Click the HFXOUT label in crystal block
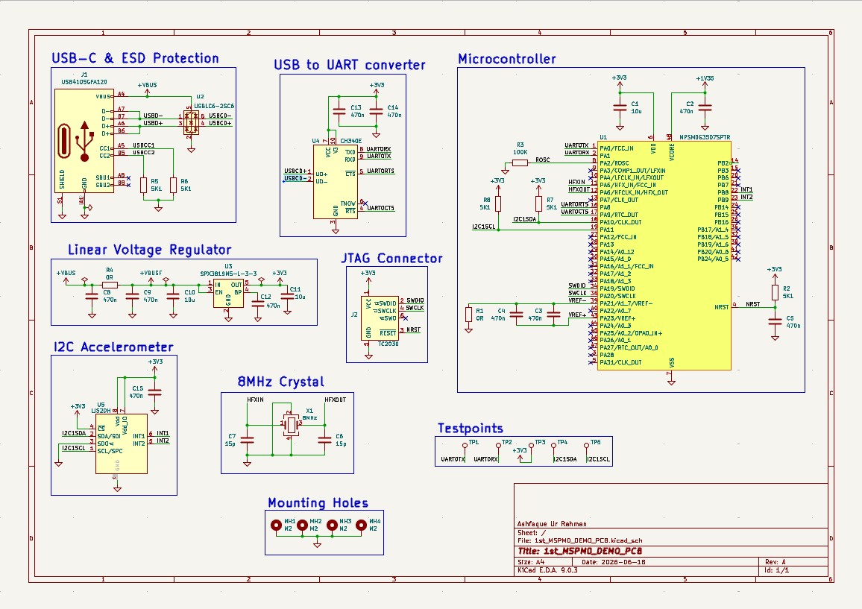Viewport: 862px width, 609px height. 336,400
